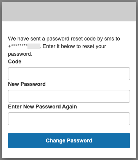The height and width of the screenshot is (160, 138).
Task: Click the Code input field
Action: point(69,74)
